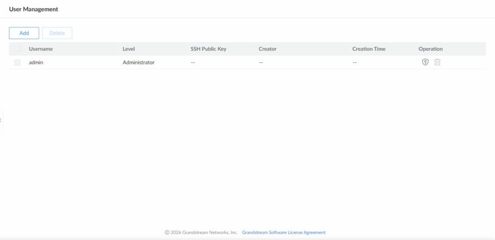Click the Level column header
The image size is (495, 240).
[x=129, y=49]
